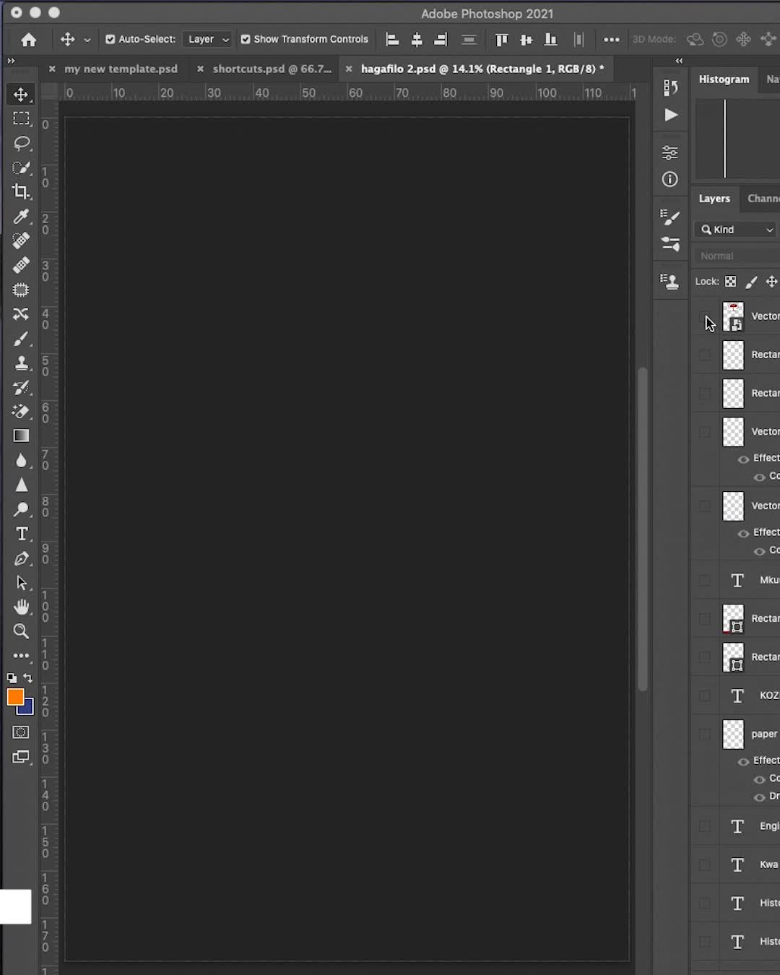Expand the Auto-Select target dropdown
Viewport: 780px width, 975px height.
[x=208, y=39]
